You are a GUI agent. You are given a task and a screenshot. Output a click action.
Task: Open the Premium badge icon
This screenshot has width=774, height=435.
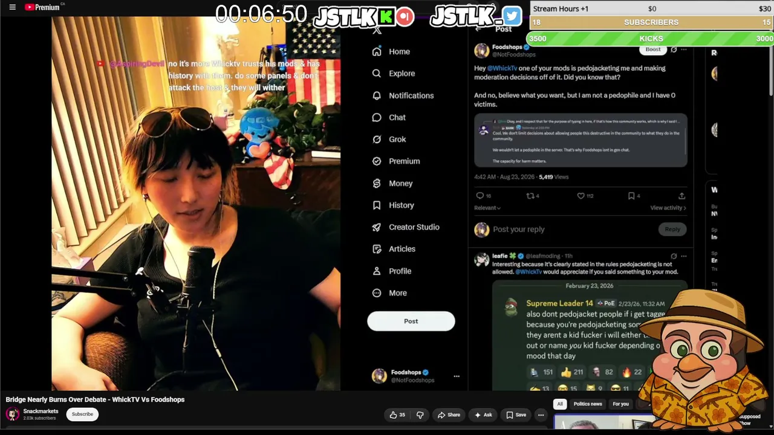point(377,161)
